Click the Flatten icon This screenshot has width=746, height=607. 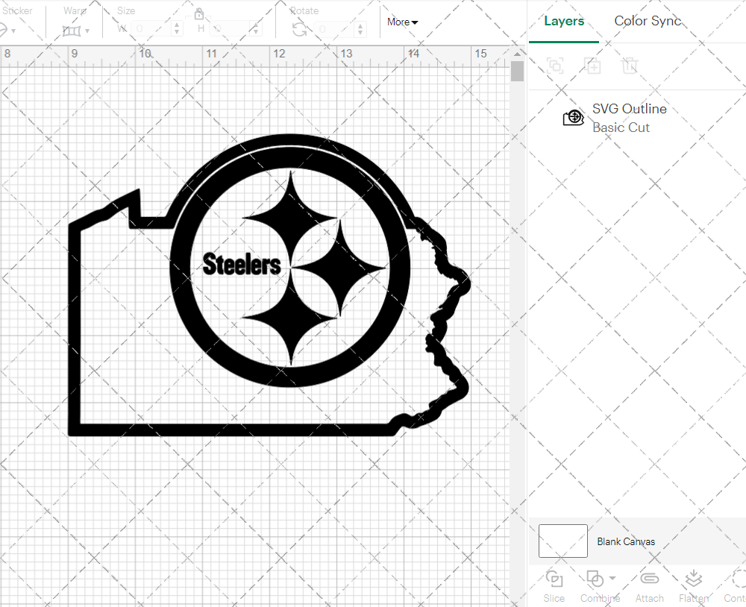693,579
